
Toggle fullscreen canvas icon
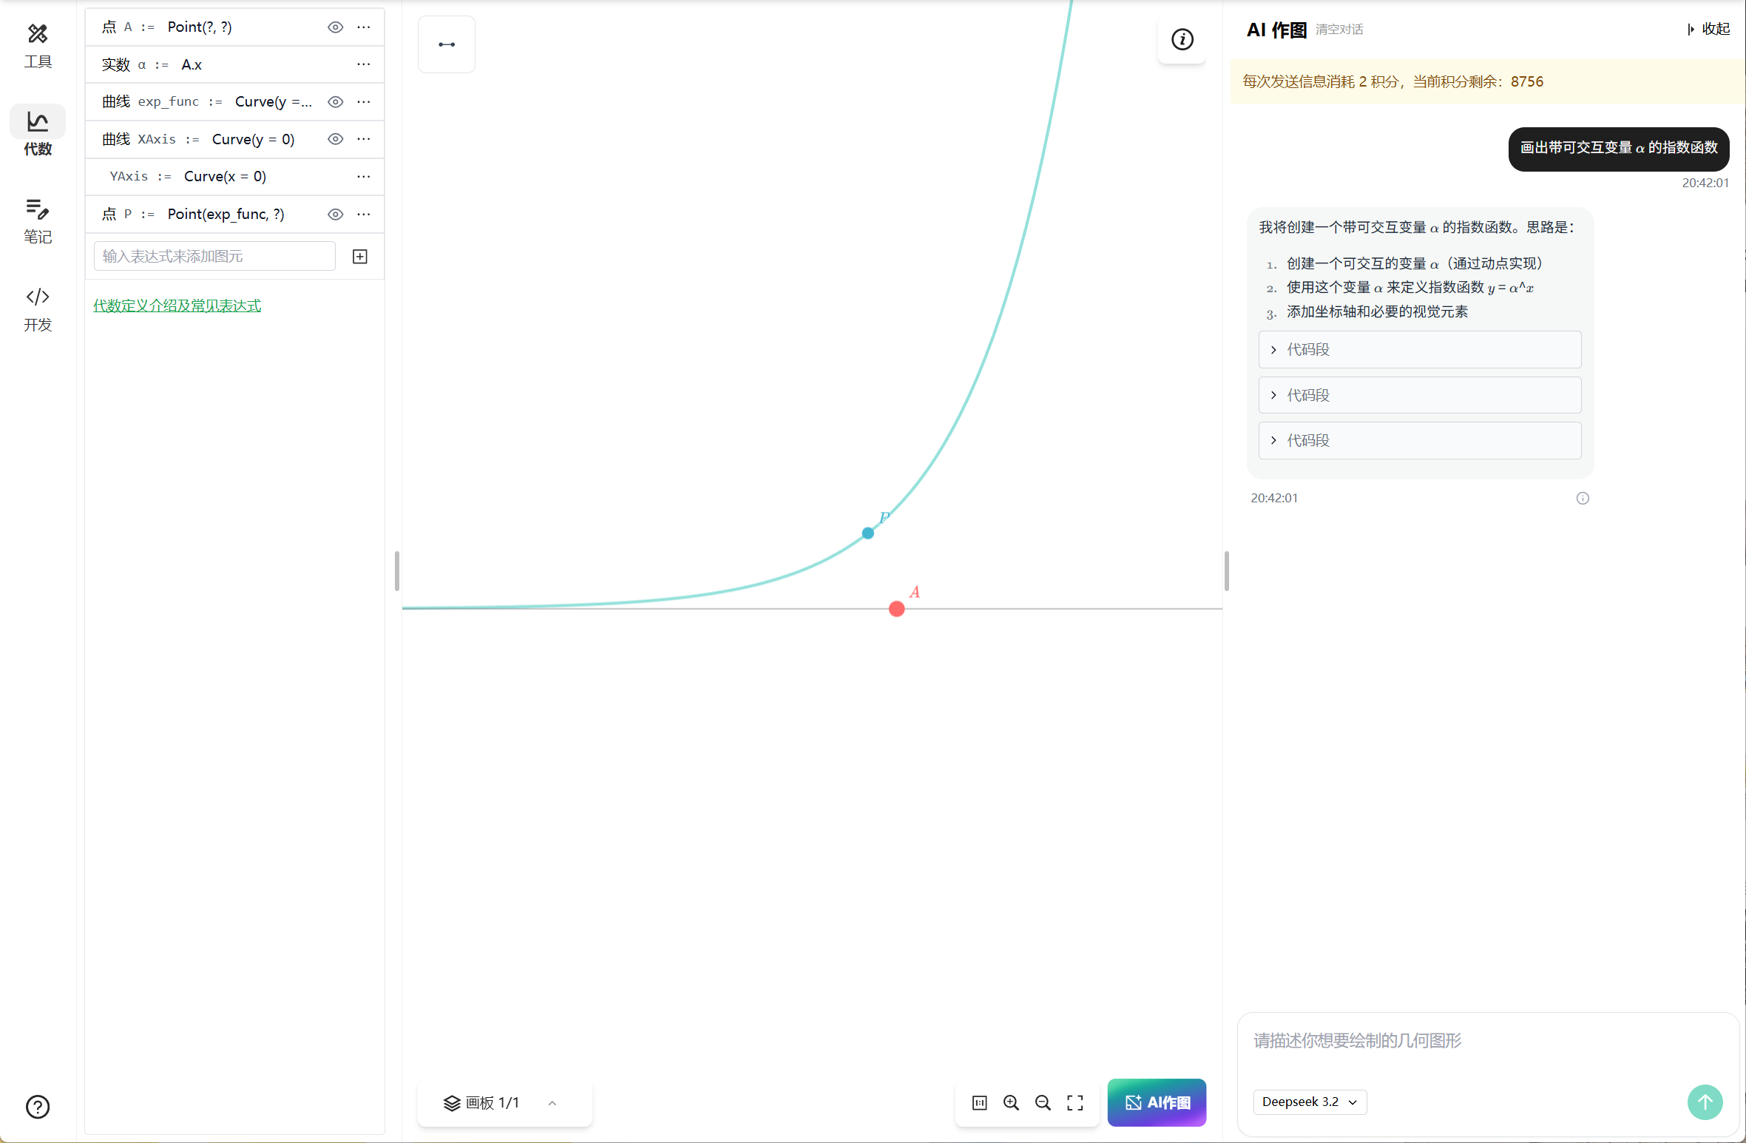click(1075, 1103)
